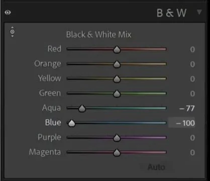210x181 pixels.
Task: Click the Blue slider handle
Action: pos(72,123)
